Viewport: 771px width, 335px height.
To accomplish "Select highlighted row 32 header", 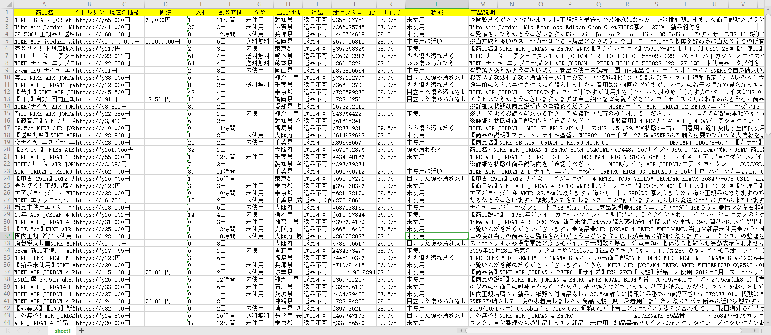I will pyautogui.click(x=7, y=236).
